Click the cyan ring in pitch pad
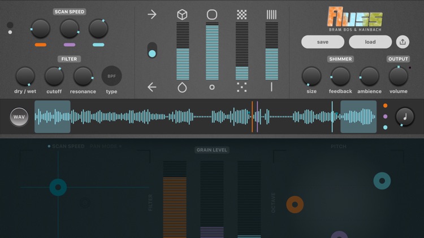This screenshot has height=238, width=424. click(x=382, y=181)
